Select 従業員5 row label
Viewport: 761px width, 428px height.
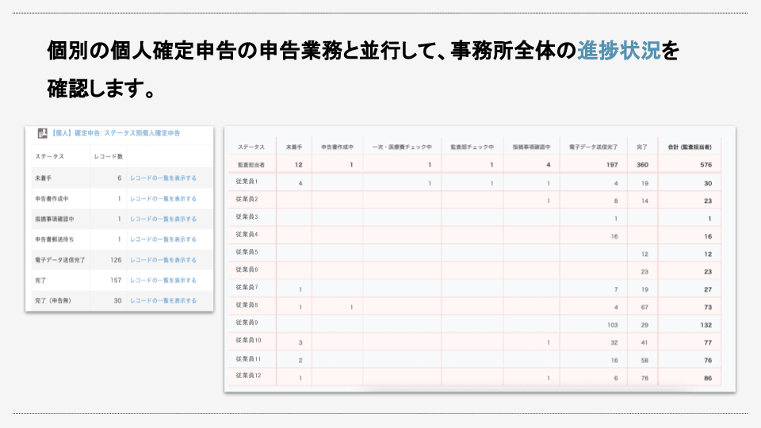[x=247, y=252]
